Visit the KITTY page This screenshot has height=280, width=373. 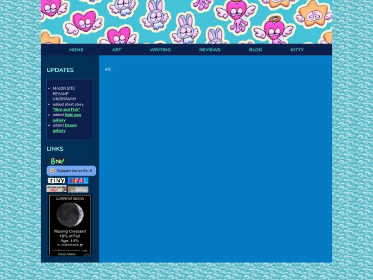click(x=297, y=50)
